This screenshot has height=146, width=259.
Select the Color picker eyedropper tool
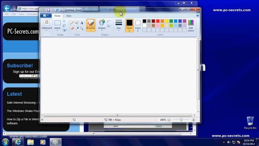click(77, 28)
